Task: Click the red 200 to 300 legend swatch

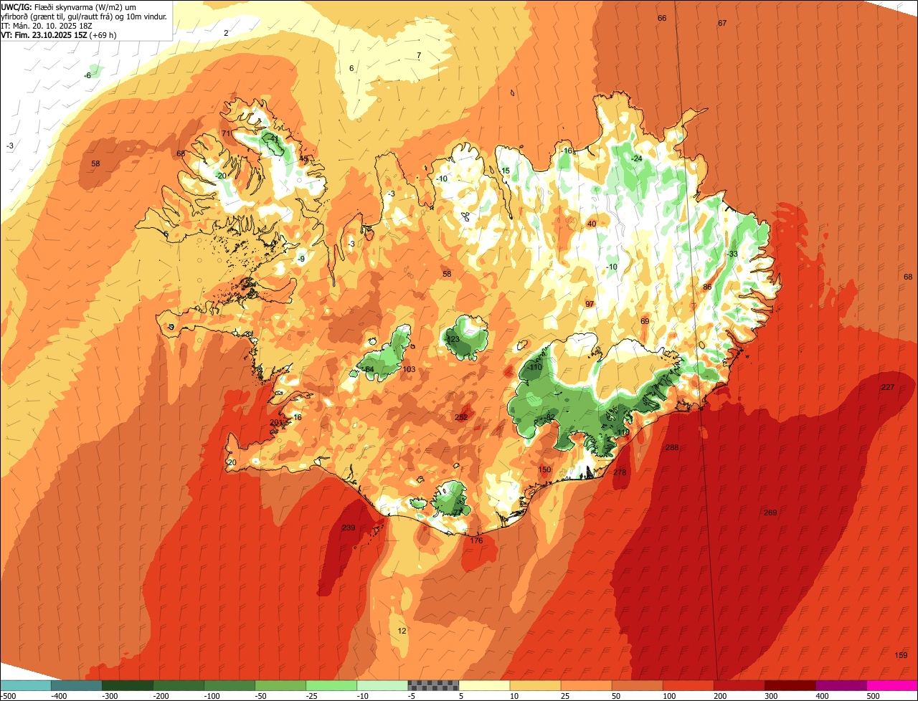Action: [739, 686]
